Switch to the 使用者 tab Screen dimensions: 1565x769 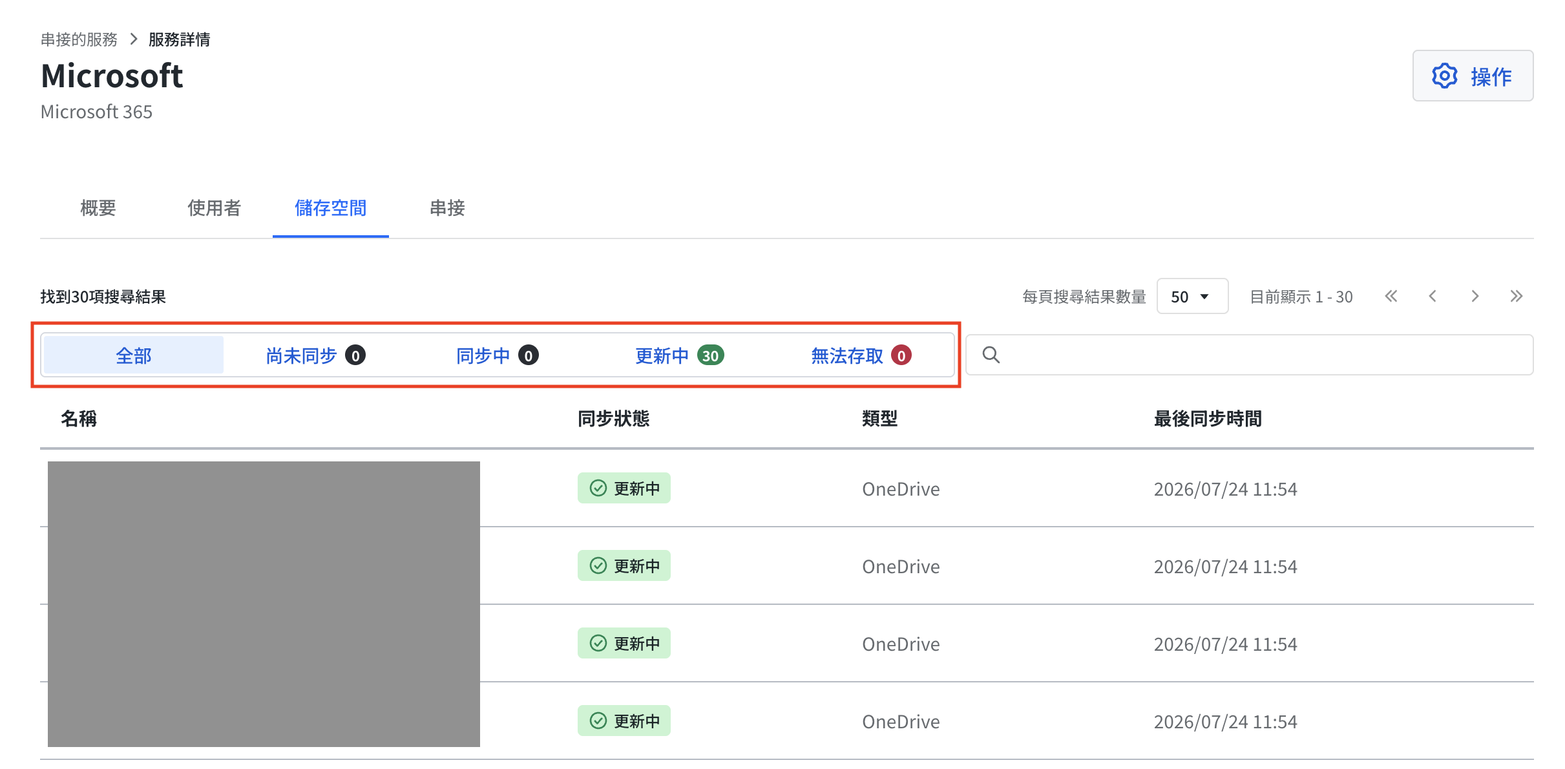(x=214, y=208)
